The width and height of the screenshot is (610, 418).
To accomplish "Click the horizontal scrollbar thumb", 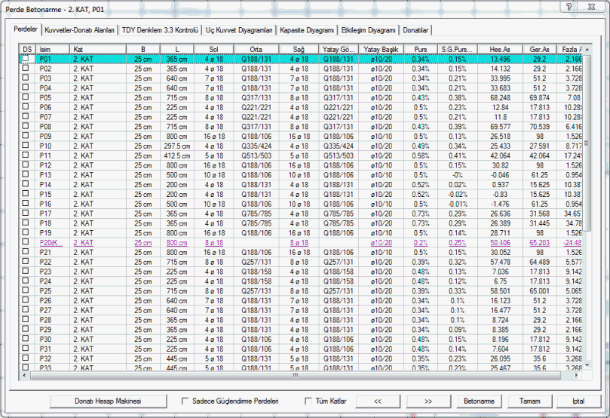I will point(296,375).
